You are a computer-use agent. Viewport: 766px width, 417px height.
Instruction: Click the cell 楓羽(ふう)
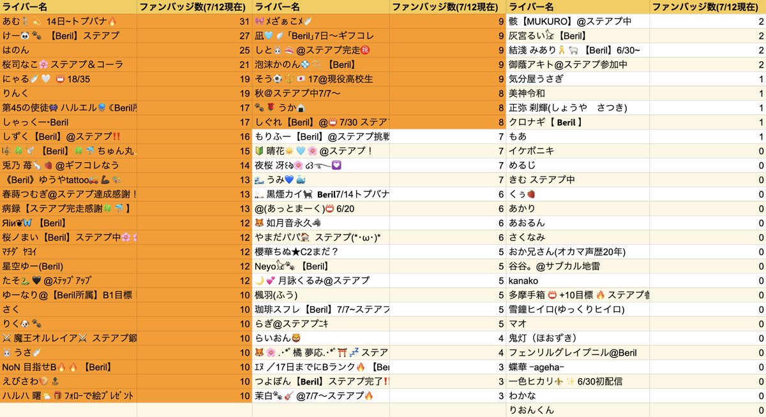pos(322,295)
